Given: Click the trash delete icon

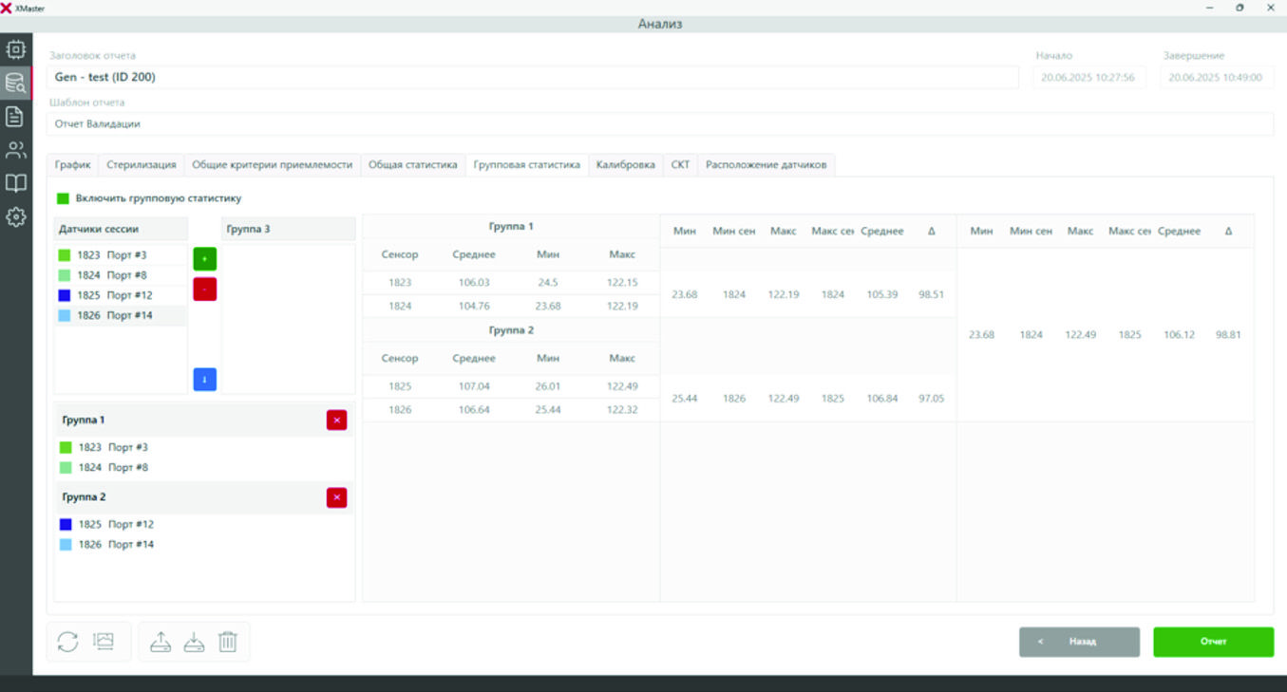Looking at the screenshot, I should (x=228, y=642).
